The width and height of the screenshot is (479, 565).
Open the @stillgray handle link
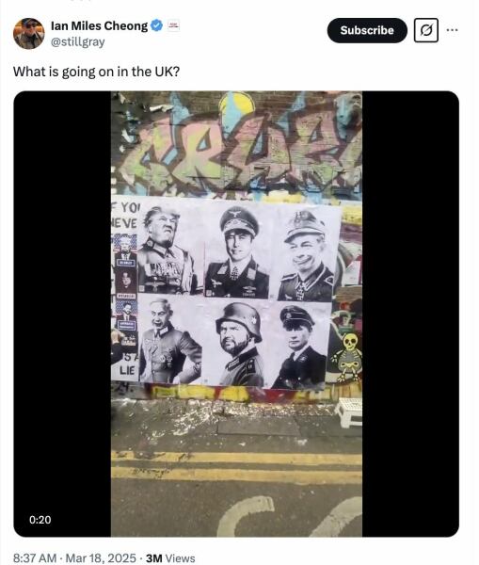[78, 42]
